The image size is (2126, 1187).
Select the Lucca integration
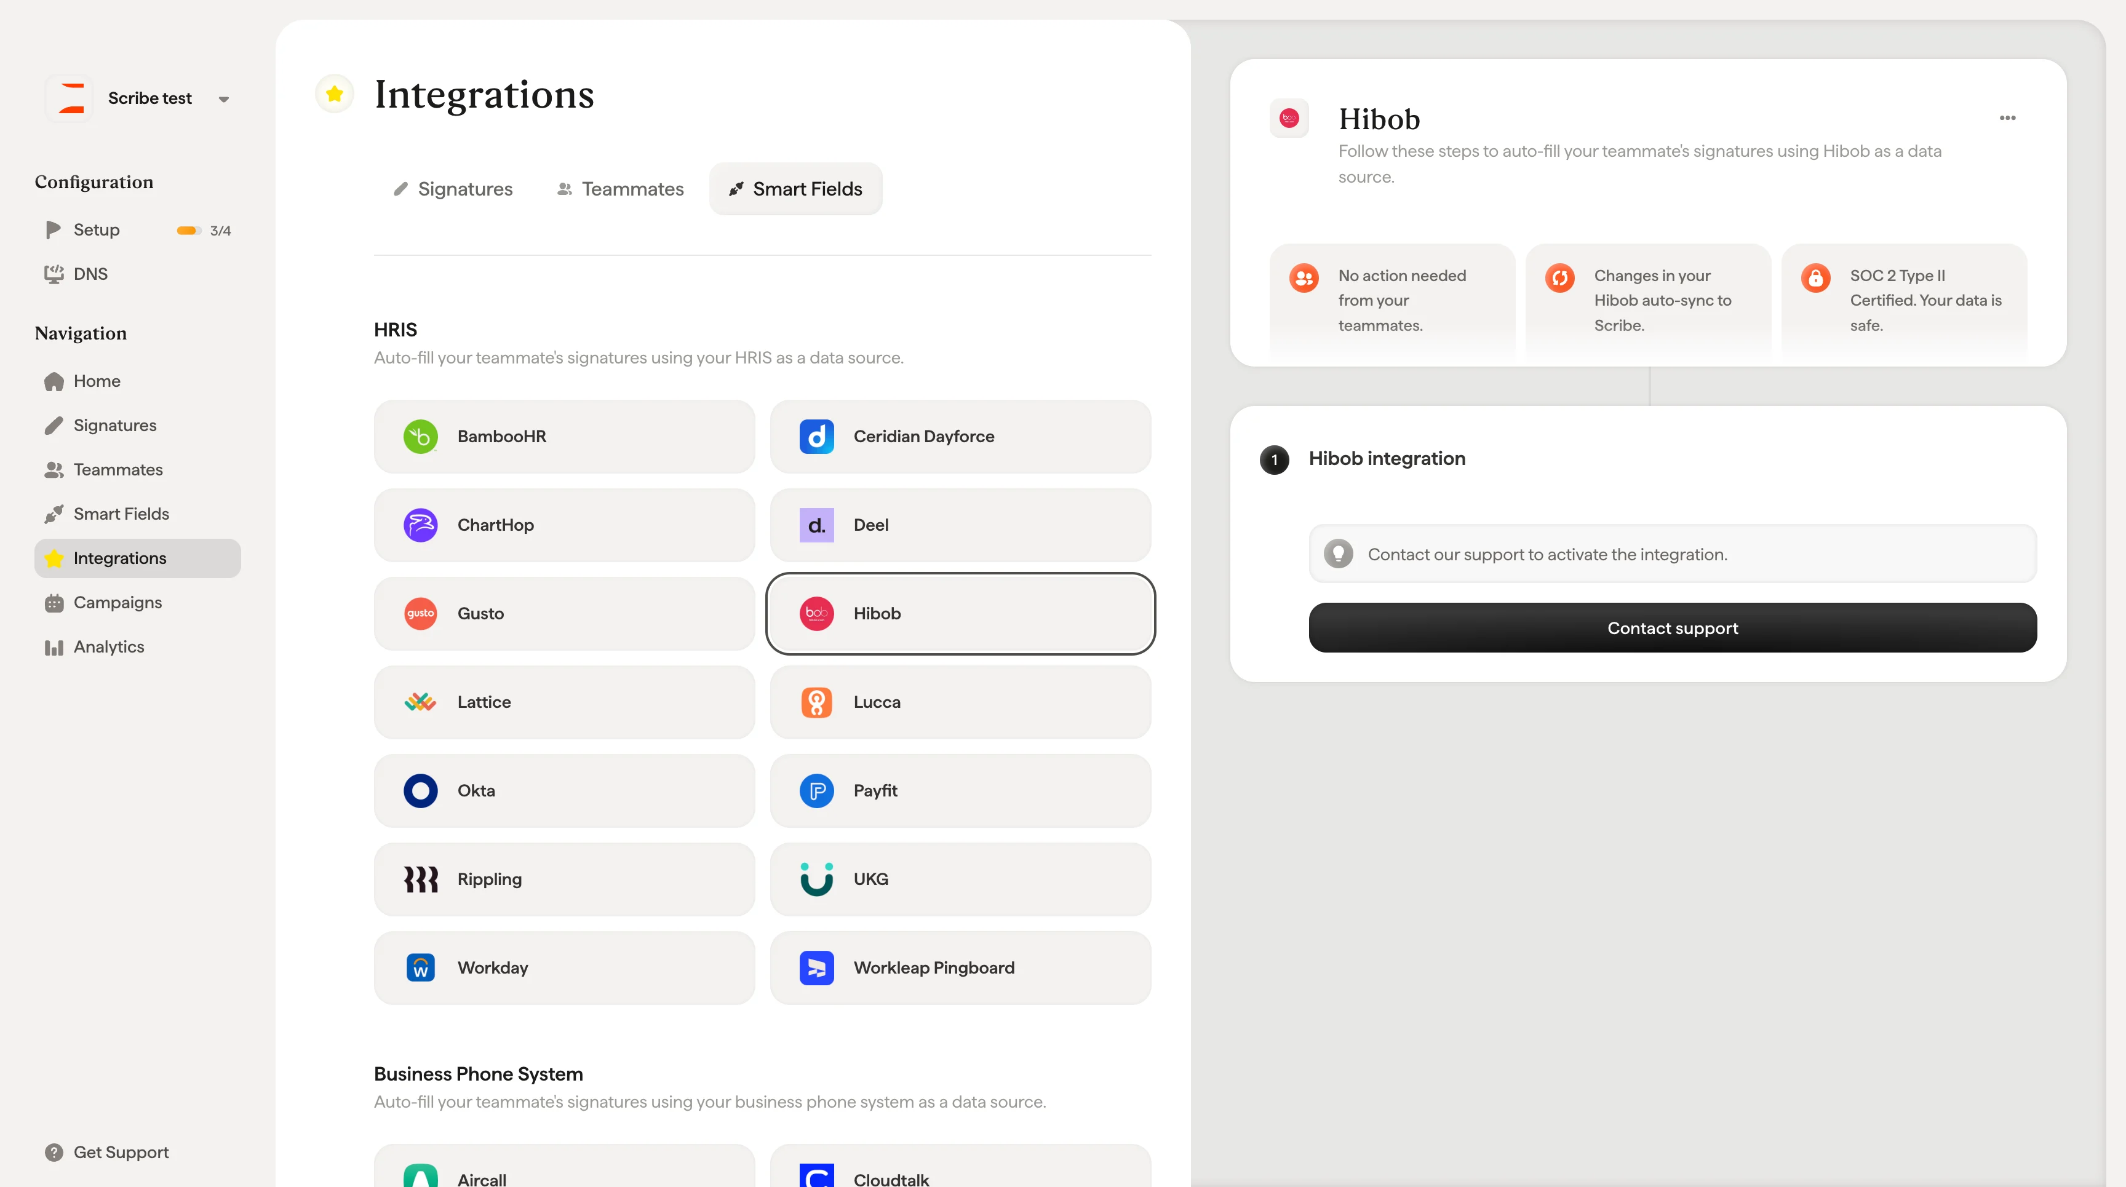coord(961,702)
